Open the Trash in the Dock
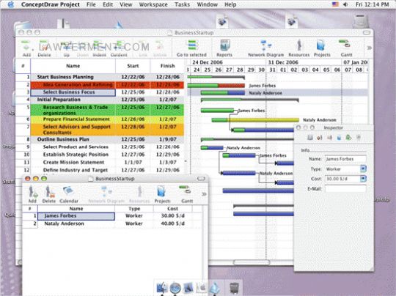The image size is (396, 296). click(x=234, y=288)
